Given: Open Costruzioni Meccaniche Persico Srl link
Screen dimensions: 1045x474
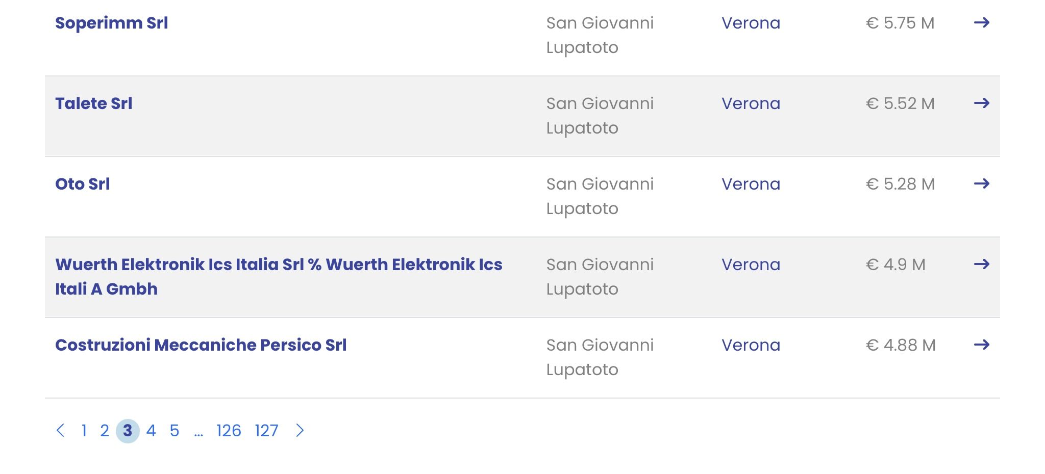Looking at the screenshot, I should [x=201, y=345].
